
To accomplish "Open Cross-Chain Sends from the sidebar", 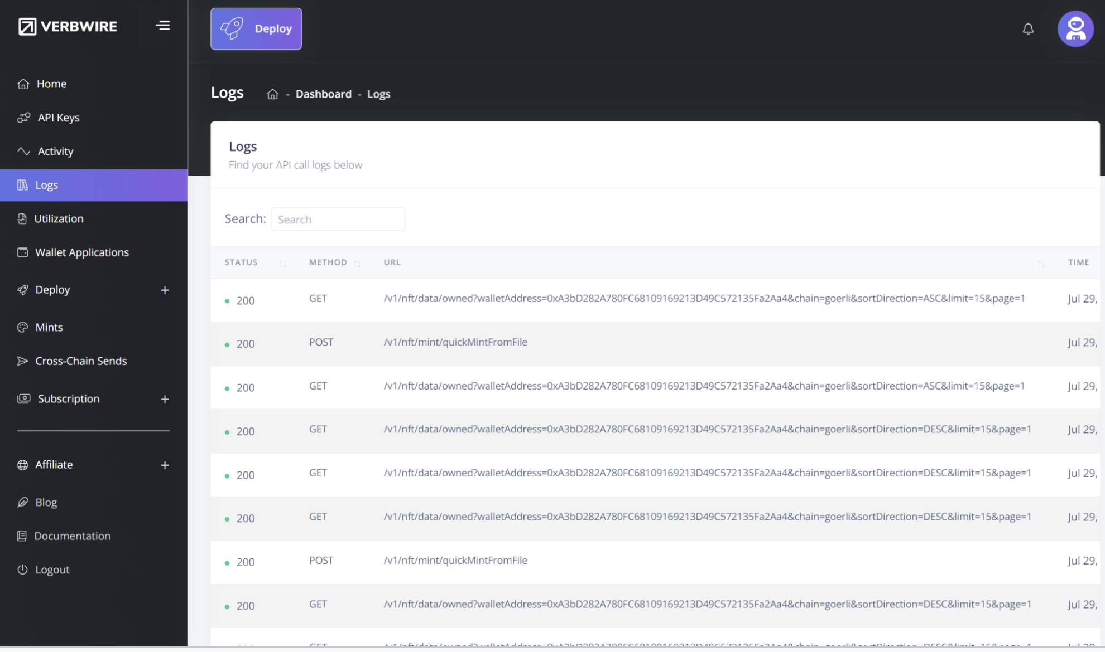I will 81,361.
